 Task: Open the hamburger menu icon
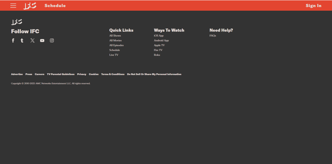pos(13,6)
